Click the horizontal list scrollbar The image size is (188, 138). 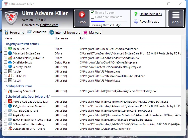tap(82, 133)
